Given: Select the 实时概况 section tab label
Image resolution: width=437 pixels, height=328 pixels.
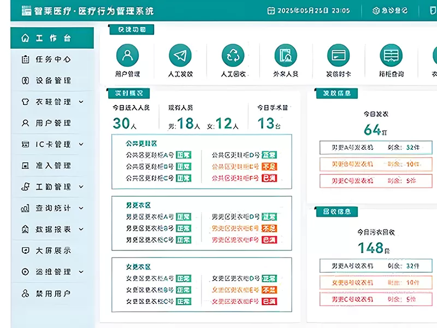Looking at the screenshot, I should (x=129, y=93).
